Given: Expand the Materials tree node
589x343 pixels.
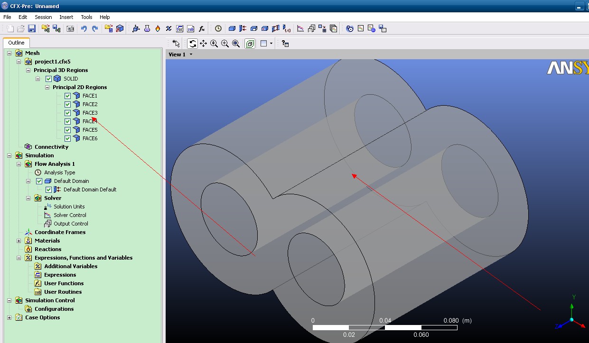Looking at the screenshot, I should pyautogui.click(x=19, y=241).
